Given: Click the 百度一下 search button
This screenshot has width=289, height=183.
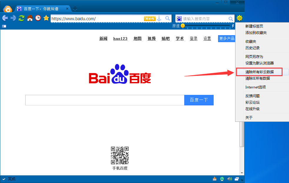Looking at the screenshot, I should pos(199,100).
